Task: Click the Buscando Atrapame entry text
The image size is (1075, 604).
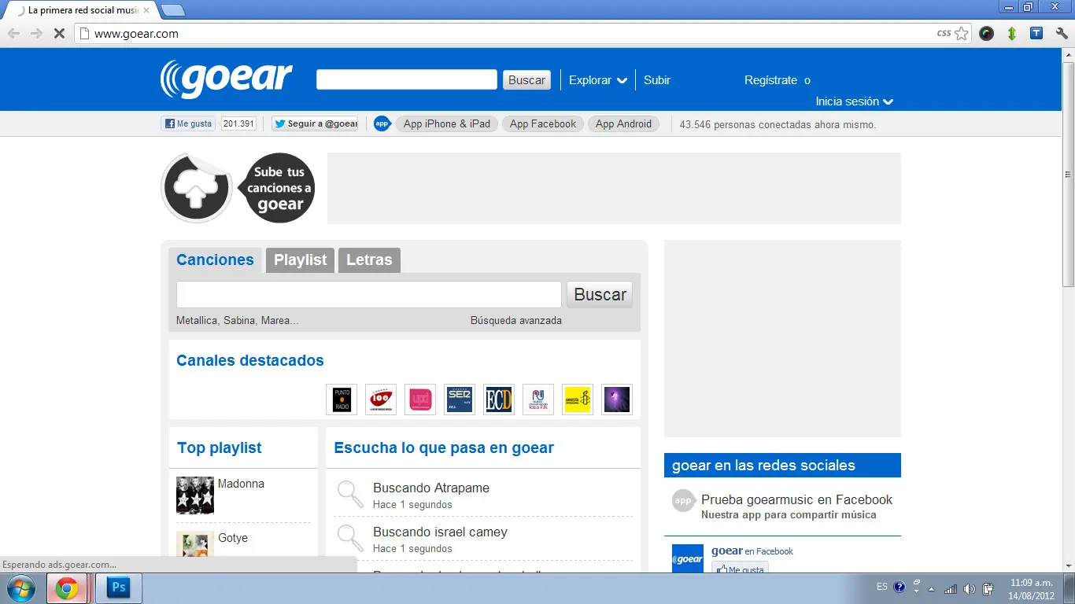Action: (x=431, y=488)
